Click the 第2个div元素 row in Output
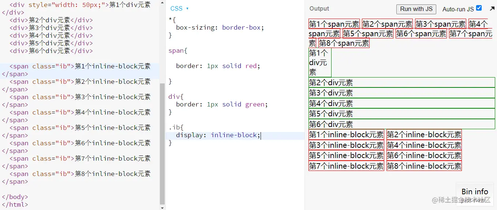 (x=401, y=83)
